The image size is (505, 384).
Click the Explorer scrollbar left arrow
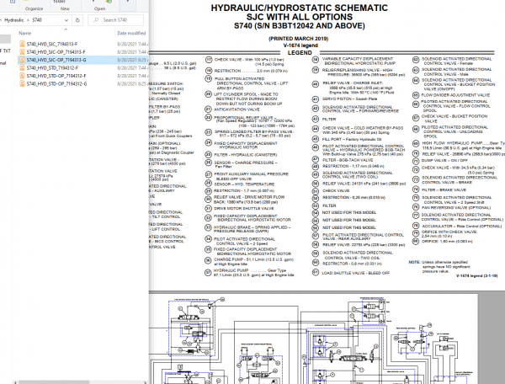[15, 382]
